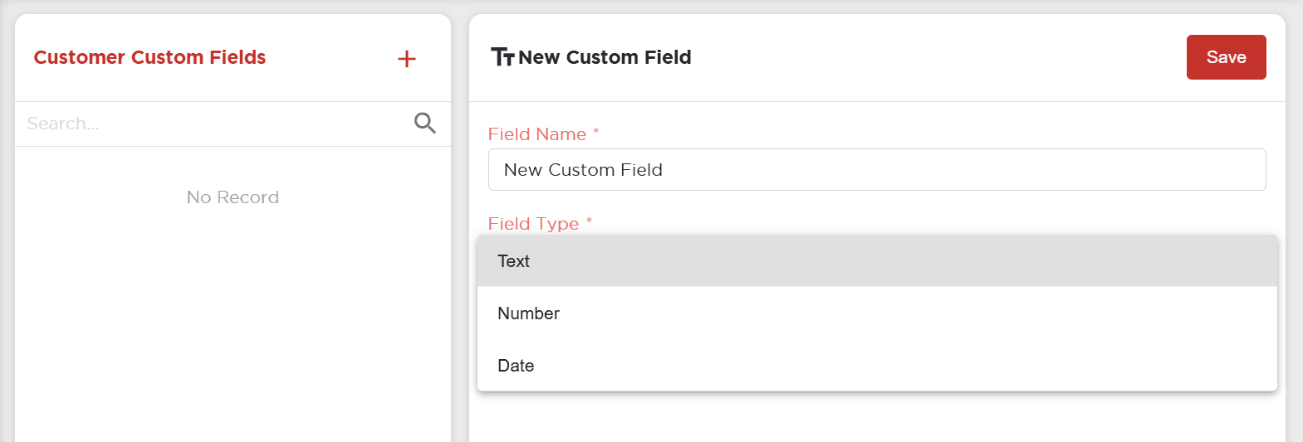This screenshot has height=442, width=1303.
Task: Click the New Custom Field panel title
Action: [x=605, y=57]
